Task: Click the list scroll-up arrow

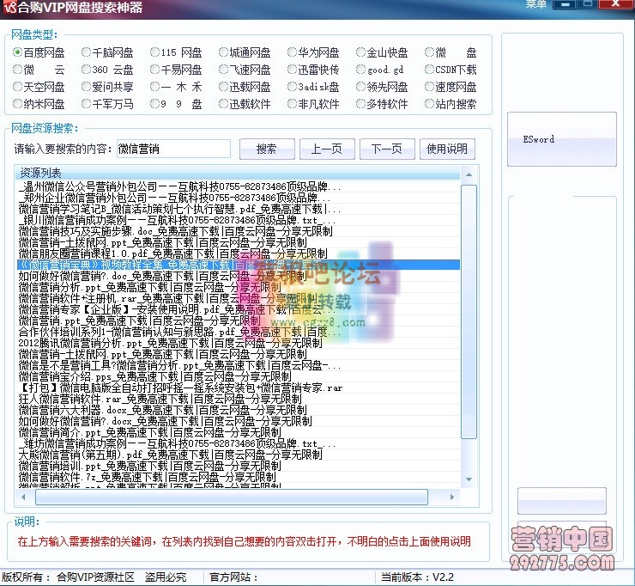Action: point(469,174)
